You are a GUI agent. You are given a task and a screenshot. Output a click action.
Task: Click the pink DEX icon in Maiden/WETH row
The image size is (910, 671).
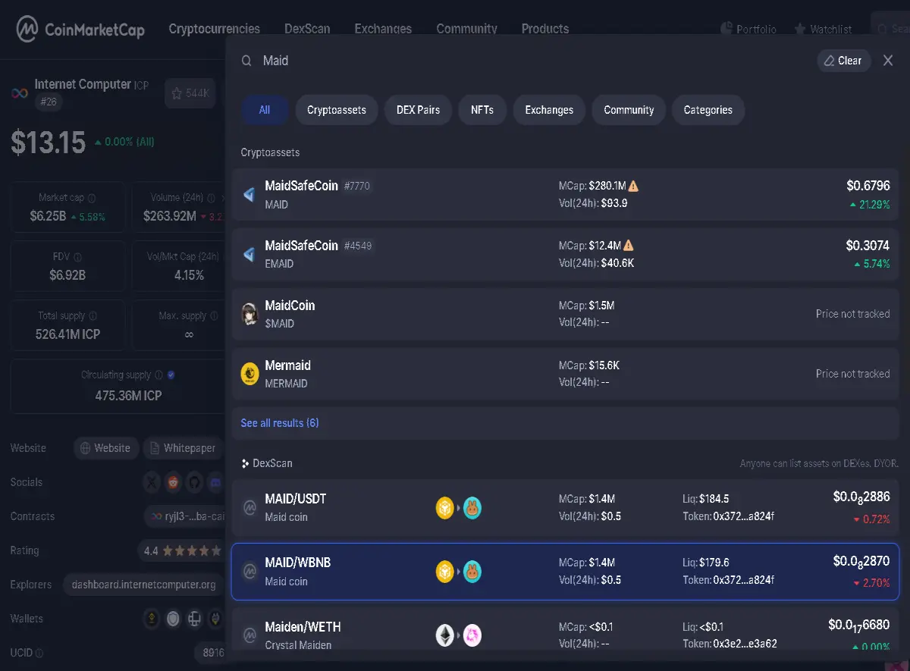click(x=472, y=635)
